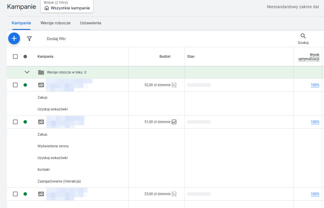Click the Kampanie page heading
324x208 pixels.
point(21,7)
